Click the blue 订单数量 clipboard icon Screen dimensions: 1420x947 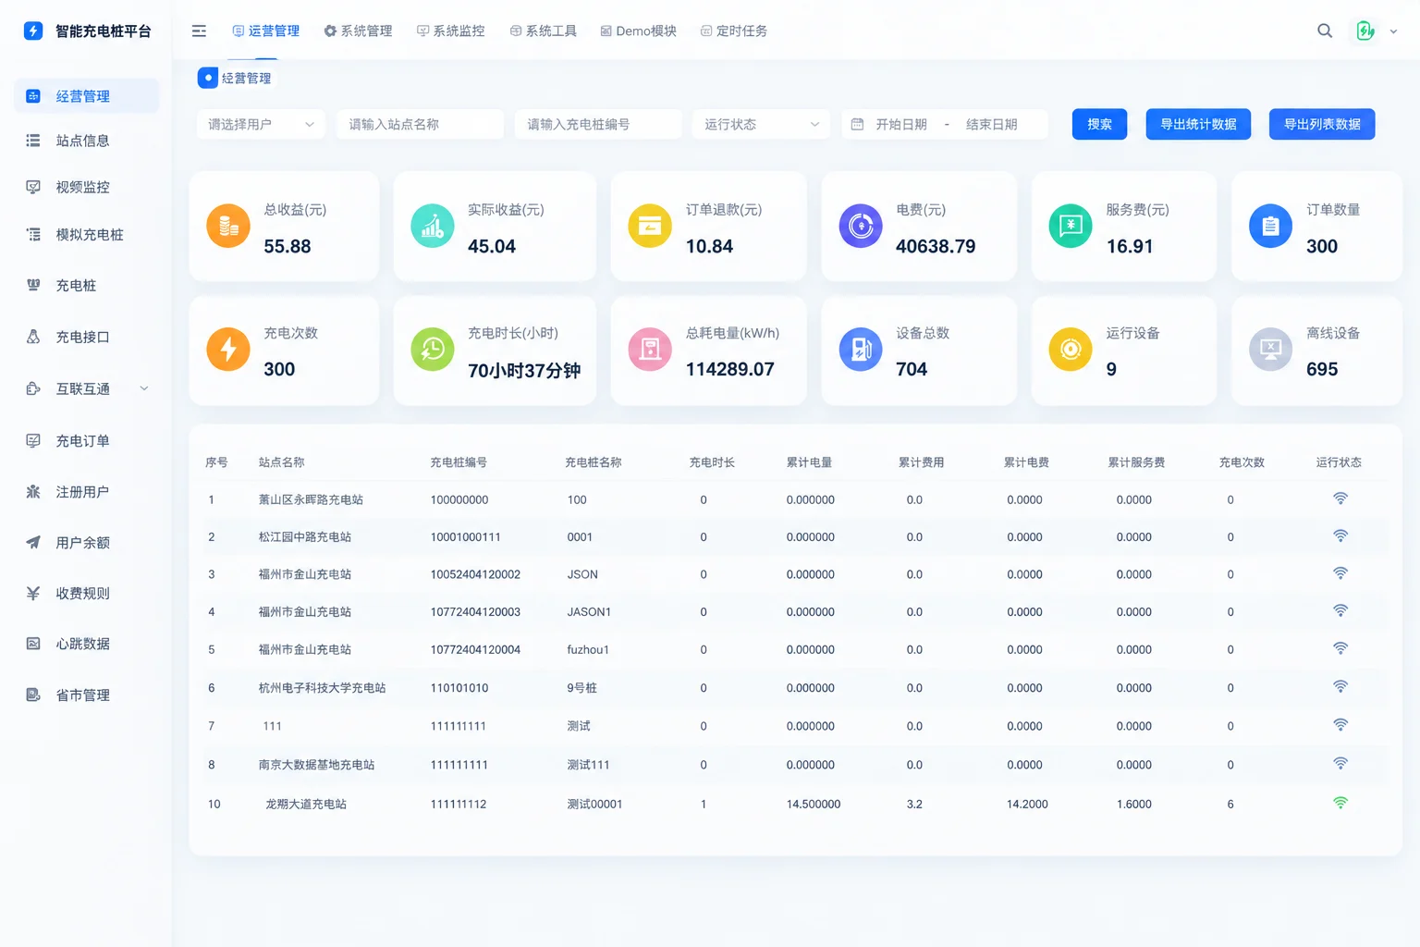1271,226
